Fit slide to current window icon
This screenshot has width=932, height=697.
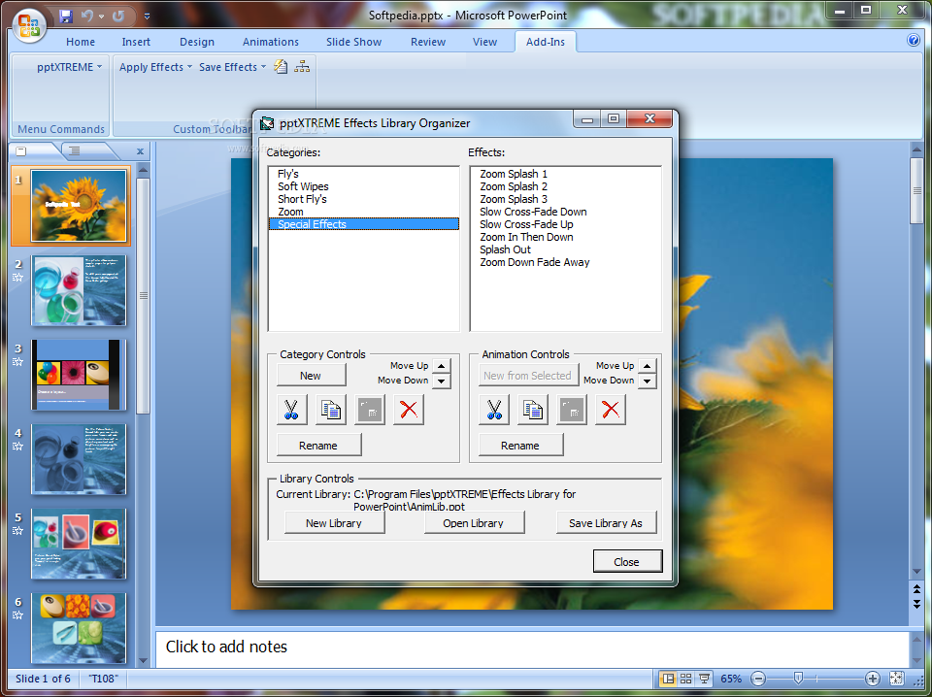pyautogui.click(x=896, y=679)
